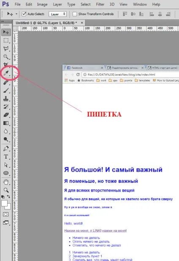
Task: Open the File menu
Action: (x=17, y=4)
